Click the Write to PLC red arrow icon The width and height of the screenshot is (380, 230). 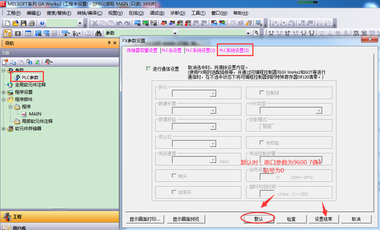[x=164, y=23]
